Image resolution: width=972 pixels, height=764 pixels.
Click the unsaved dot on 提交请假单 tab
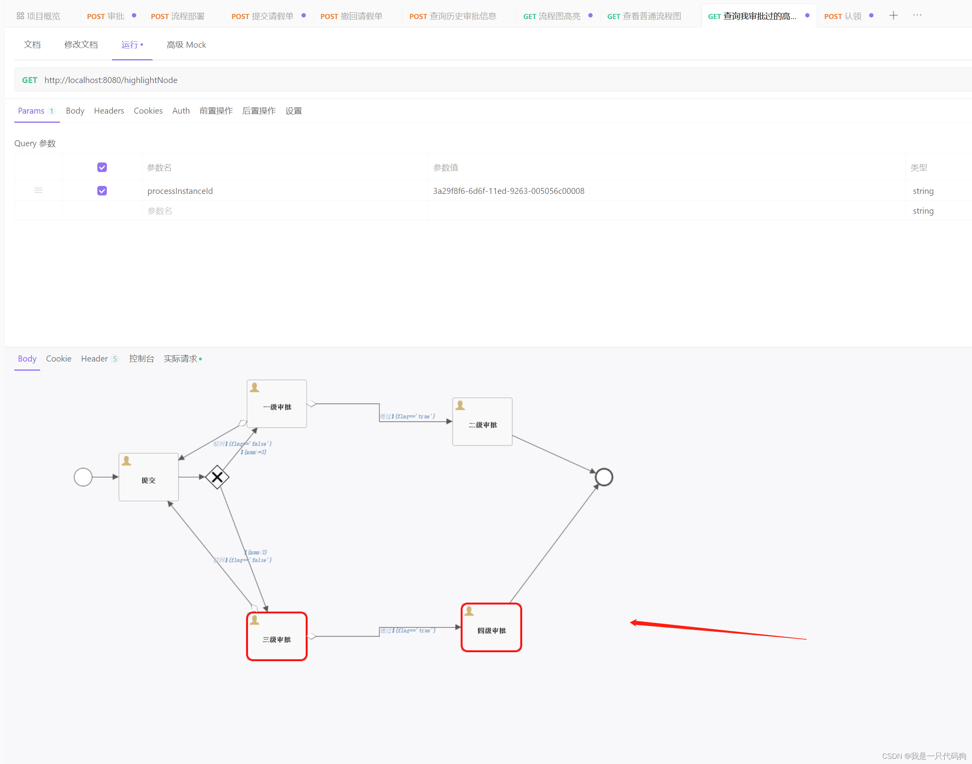click(303, 15)
